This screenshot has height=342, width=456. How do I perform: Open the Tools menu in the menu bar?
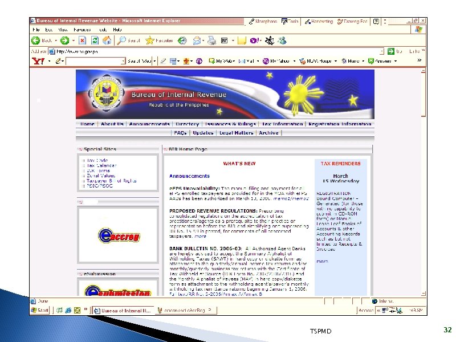[x=103, y=30]
